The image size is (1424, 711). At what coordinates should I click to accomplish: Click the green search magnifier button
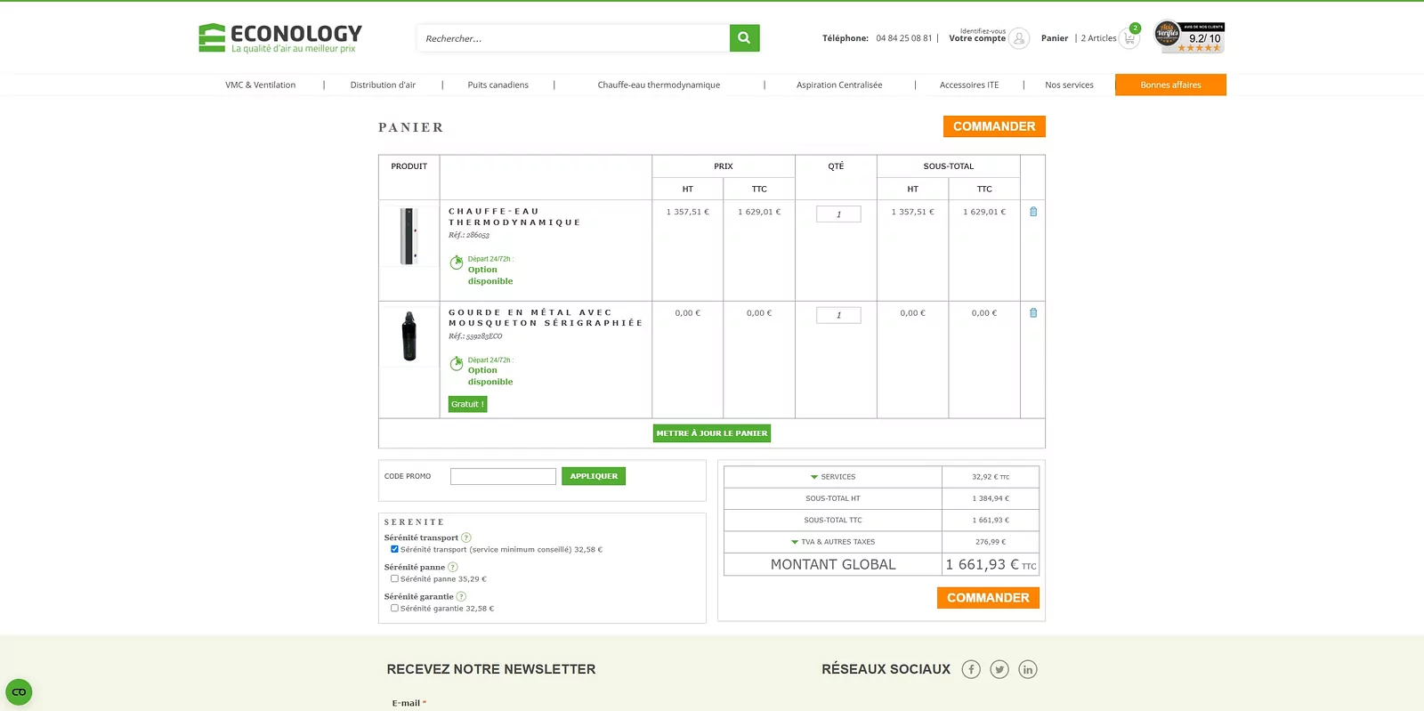pyautogui.click(x=744, y=38)
